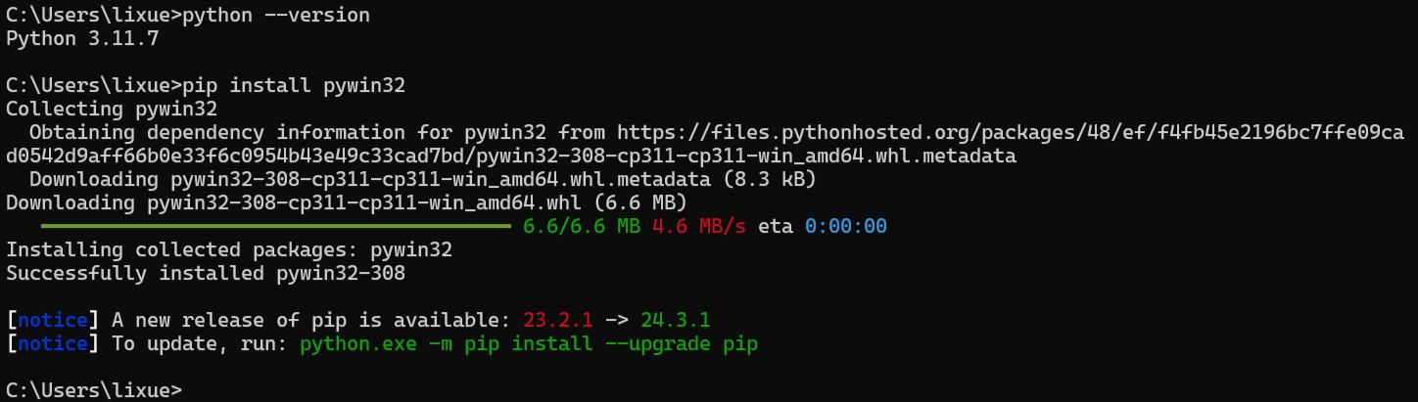Click the green "6.6/6.6 MB" progress text

582,227
